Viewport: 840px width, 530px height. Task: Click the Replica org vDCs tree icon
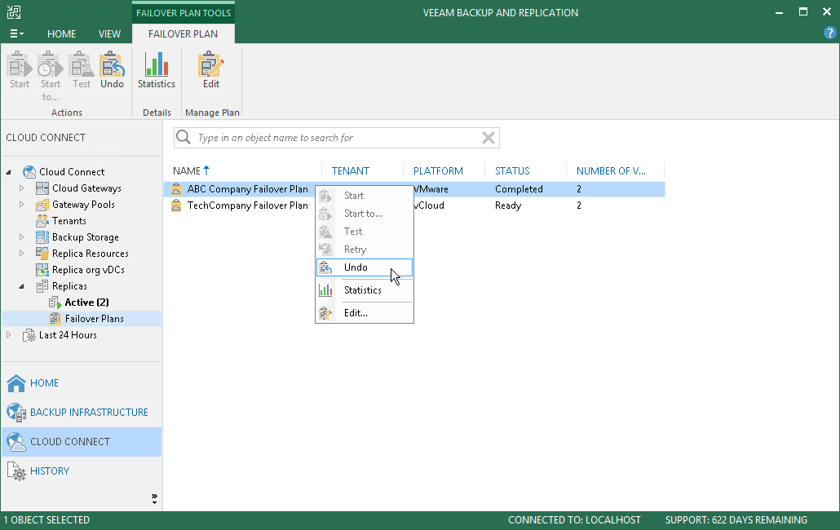pyautogui.click(x=42, y=270)
